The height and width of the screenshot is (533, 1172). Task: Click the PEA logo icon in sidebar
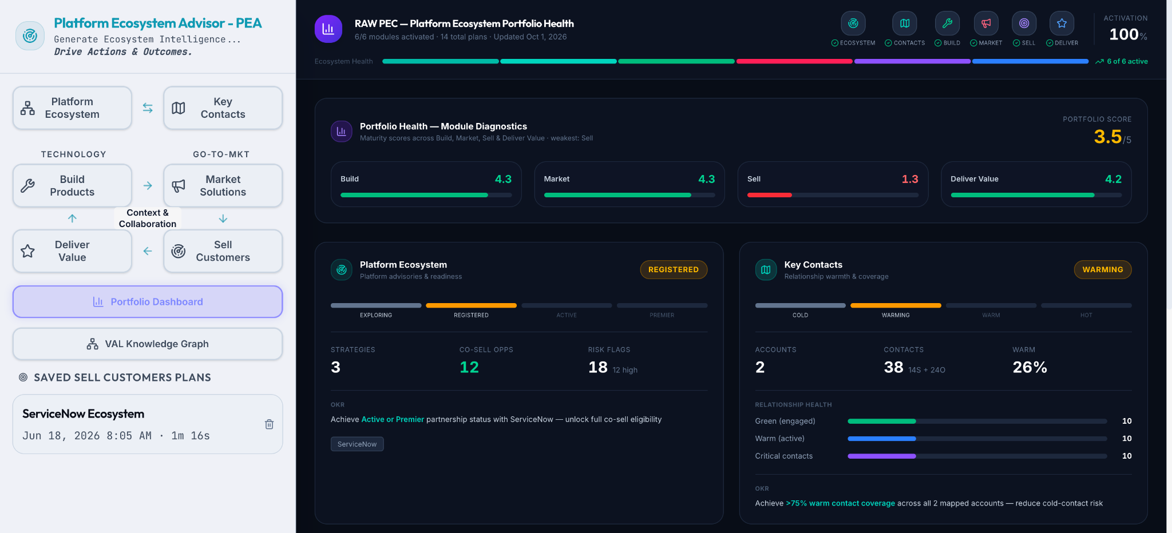coord(30,36)
